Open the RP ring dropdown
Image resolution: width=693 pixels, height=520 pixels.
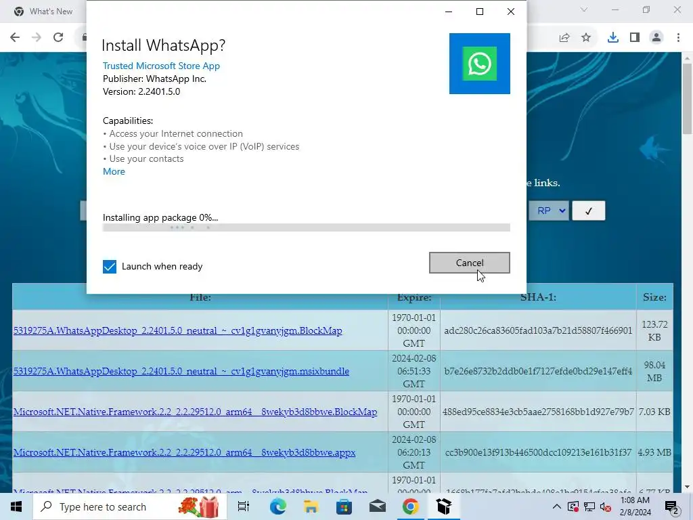tap(549, 211)
